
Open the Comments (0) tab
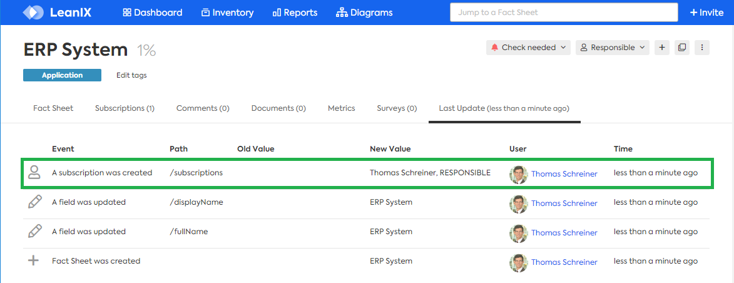203,108
